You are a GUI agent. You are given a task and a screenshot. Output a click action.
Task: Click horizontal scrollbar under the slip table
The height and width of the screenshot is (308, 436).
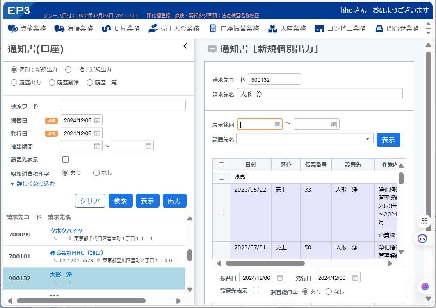[265, 263]
